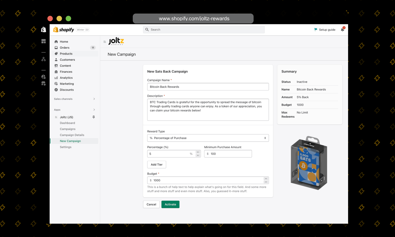
Task: Click the "5% Back" amount in Summary
Action: 303,97
